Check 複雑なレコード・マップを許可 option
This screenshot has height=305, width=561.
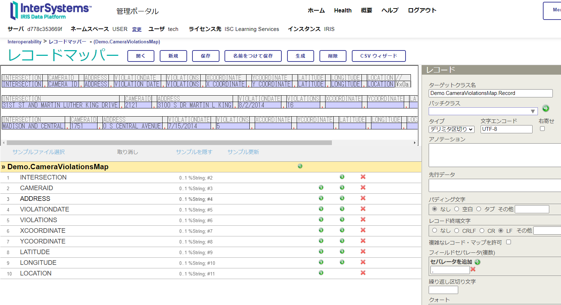[508, 242]
